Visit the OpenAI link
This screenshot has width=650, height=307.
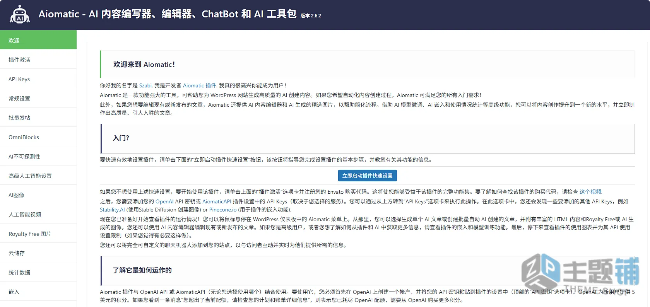[x=164, y=201]
